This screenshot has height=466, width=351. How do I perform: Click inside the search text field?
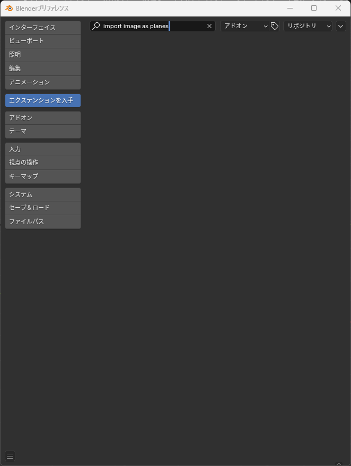pos(153,26)
